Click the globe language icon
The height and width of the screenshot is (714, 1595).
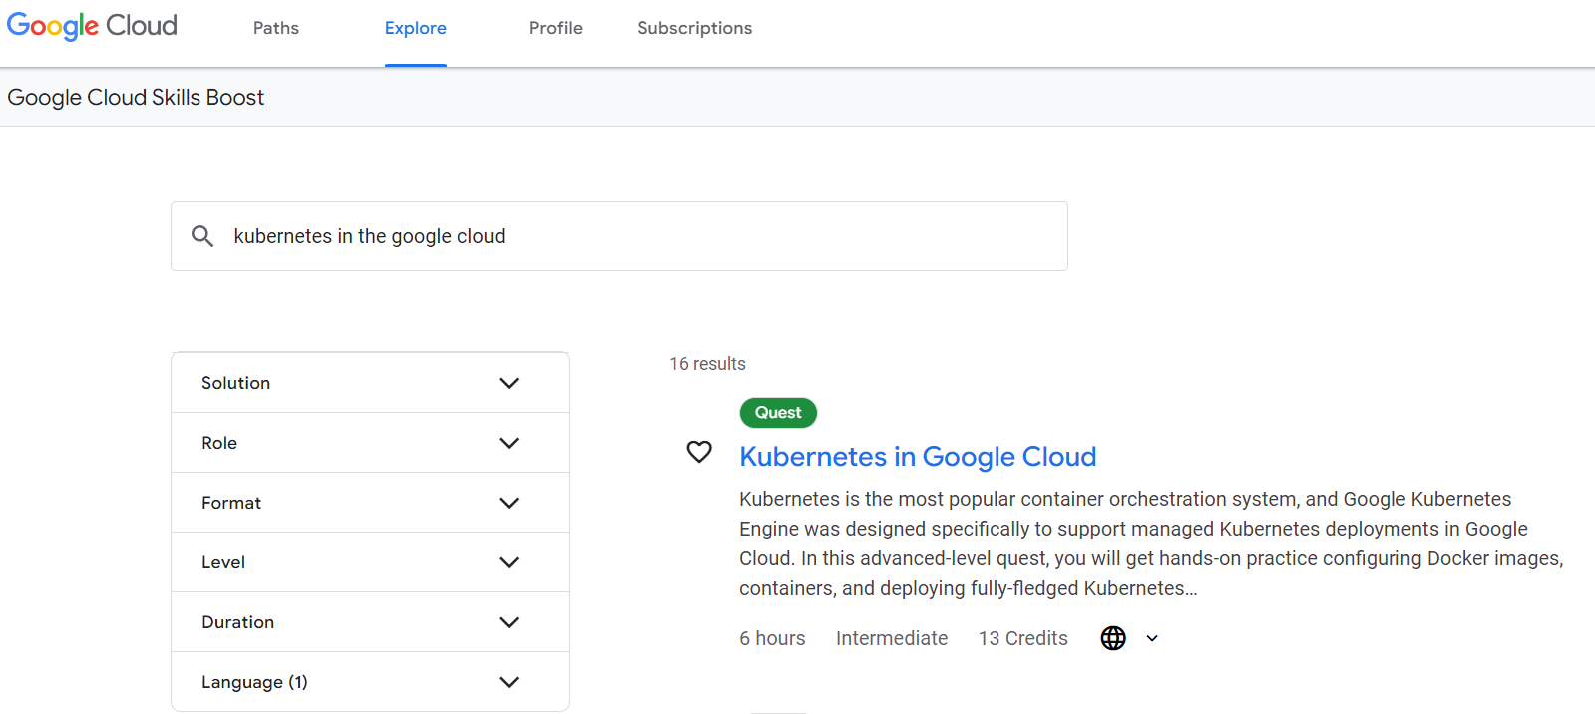tap(1113, 638)
